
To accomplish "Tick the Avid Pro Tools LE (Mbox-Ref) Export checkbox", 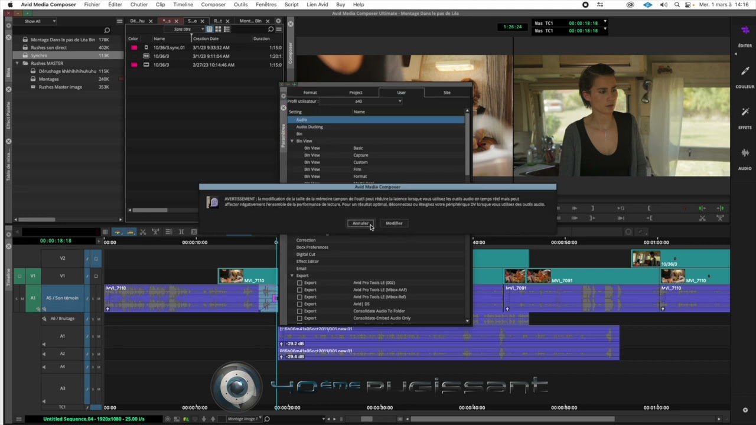I will point(299,297).
